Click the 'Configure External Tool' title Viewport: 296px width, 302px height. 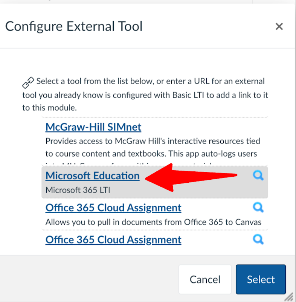point(74,26)
